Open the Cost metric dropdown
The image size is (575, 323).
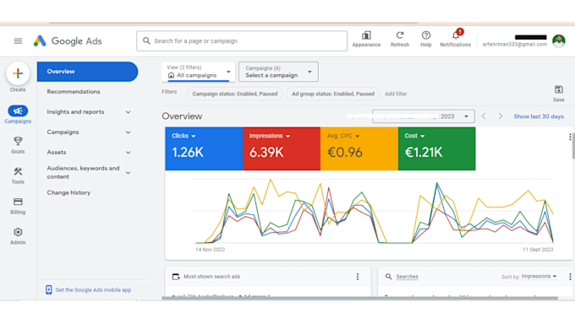click(x=423, y=136)
